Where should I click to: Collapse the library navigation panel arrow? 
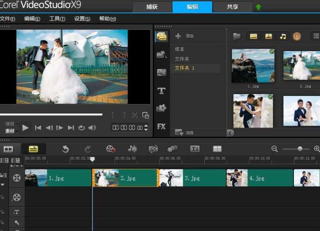coord(231,133)
